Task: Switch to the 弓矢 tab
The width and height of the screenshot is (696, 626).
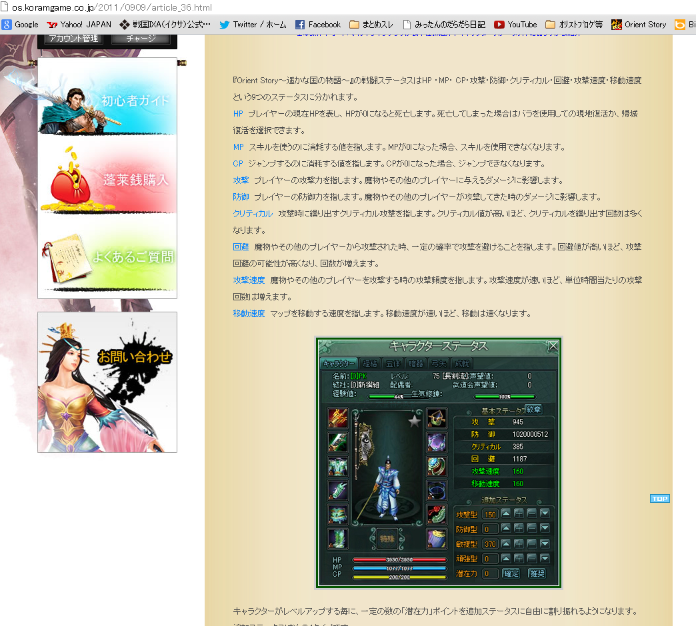Action: point(439,364)
